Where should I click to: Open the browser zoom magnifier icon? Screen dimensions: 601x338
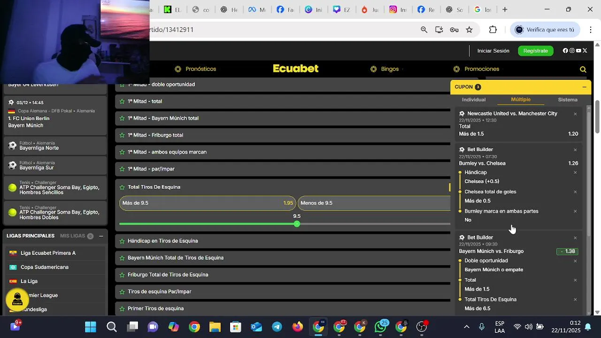pos(424,30)
